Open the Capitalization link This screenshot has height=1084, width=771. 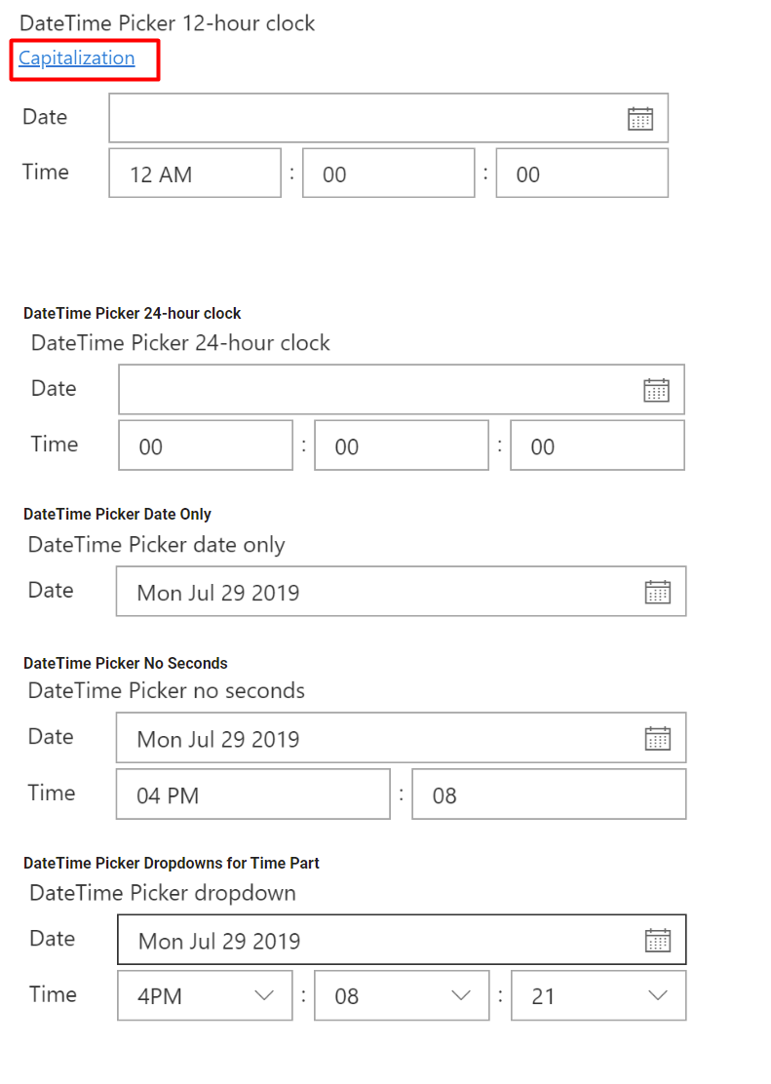pyautogui.click(x=76, y=58)
